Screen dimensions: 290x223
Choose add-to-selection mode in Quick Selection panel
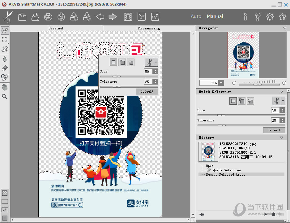coord(242,101)
